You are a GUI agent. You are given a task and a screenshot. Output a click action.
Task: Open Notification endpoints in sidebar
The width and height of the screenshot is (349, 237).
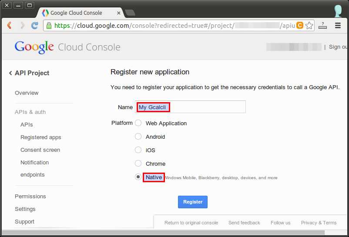pos(34,169)
